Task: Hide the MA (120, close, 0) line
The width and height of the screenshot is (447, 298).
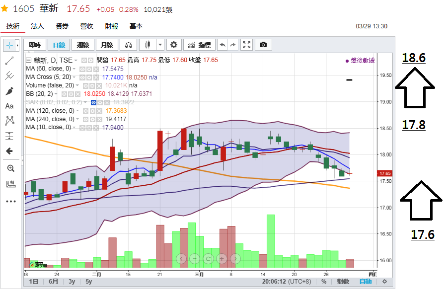Action: point(85,111)
